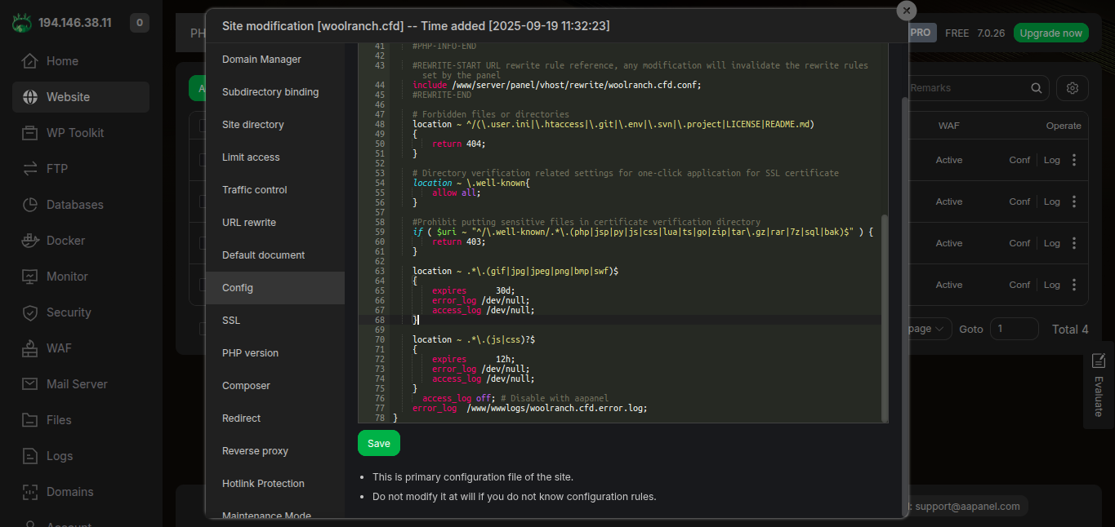The height and width of the screenshot is (527, 1115).
Task: Open the URL rewrite tab
Action: 249,223
